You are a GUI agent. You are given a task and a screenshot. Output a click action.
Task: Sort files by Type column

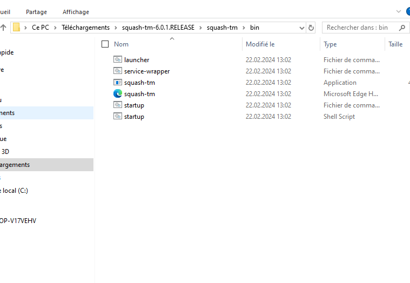coord(330,44)
